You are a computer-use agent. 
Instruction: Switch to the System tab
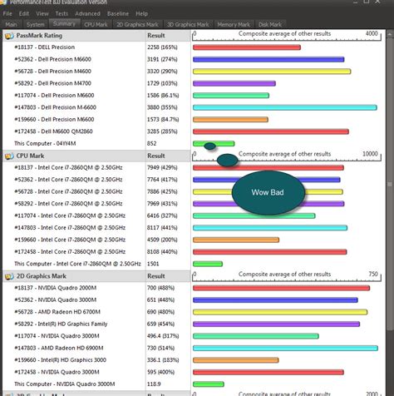[x=36, y=24]
